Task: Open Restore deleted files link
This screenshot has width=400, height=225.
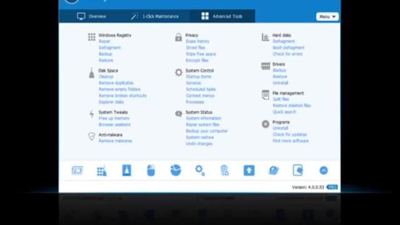Action: (x=292, y=106)
